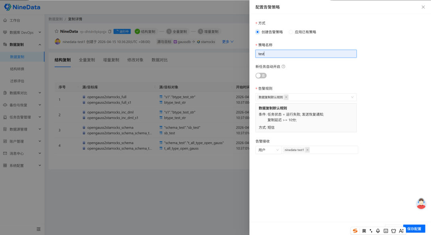Close the 配置告警策略 panel
The height and width of the screenshot is (235, 431).
point(423,7)
